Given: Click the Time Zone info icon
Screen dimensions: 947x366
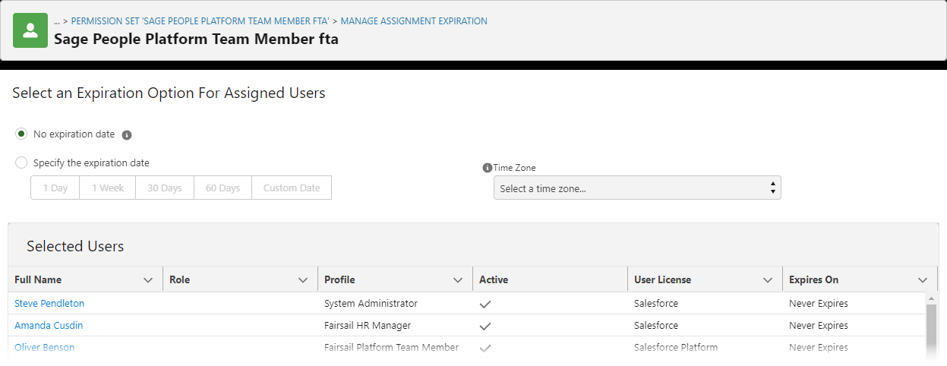Looking at the screenshot, I should pyautogui.click(x=487, y=168).
